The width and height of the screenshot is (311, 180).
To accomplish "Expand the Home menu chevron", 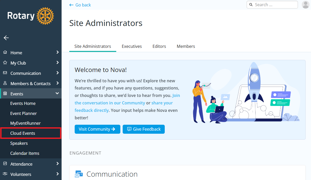I will coord(57,52).
